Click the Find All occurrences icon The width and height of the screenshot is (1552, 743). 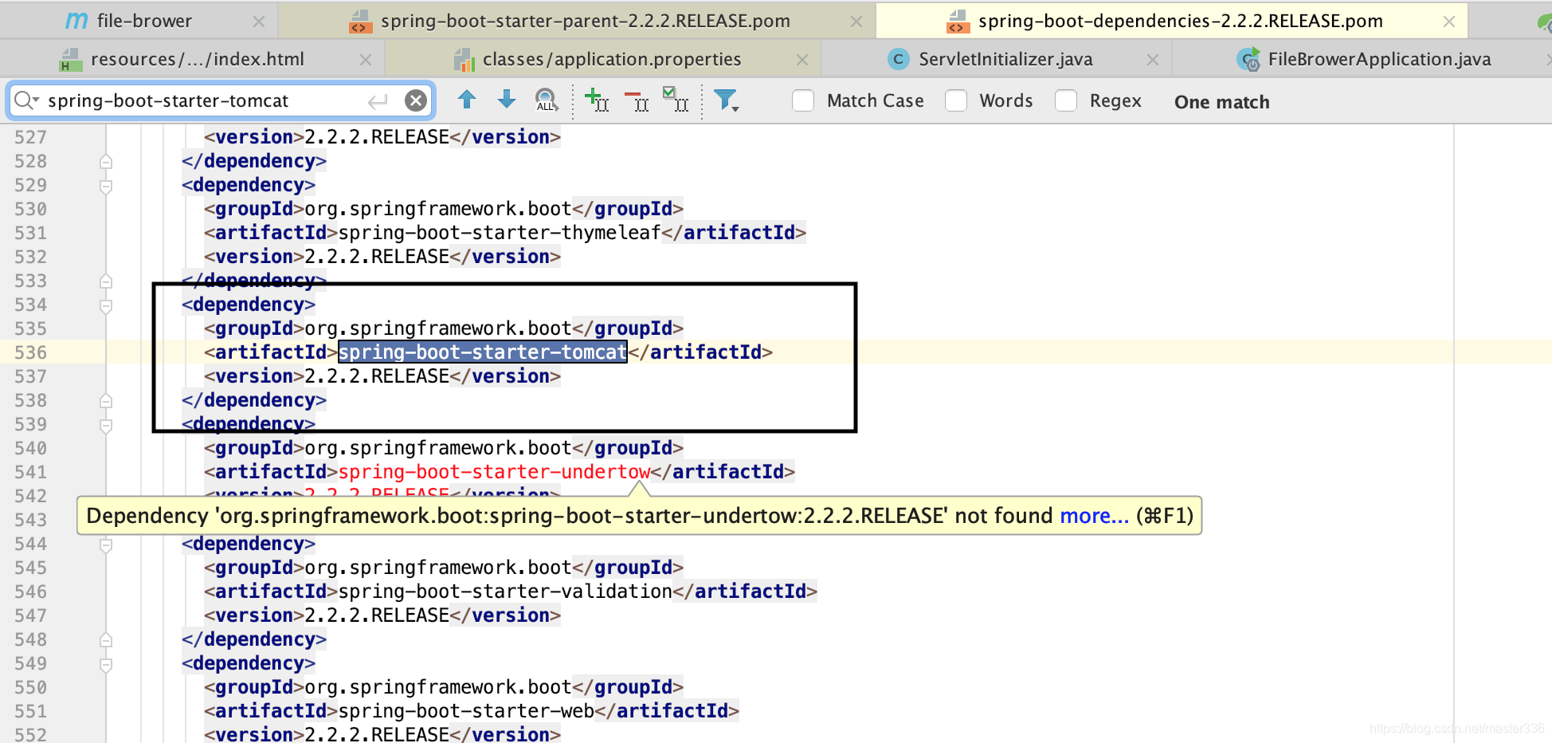click(x=547, y=100)
